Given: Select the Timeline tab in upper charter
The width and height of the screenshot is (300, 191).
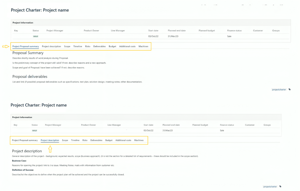Looking at the screenshot, I should 78,46.
